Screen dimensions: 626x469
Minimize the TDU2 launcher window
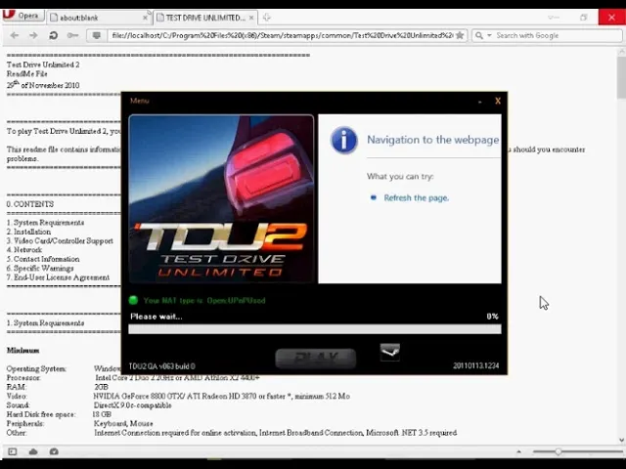point(480,102)
